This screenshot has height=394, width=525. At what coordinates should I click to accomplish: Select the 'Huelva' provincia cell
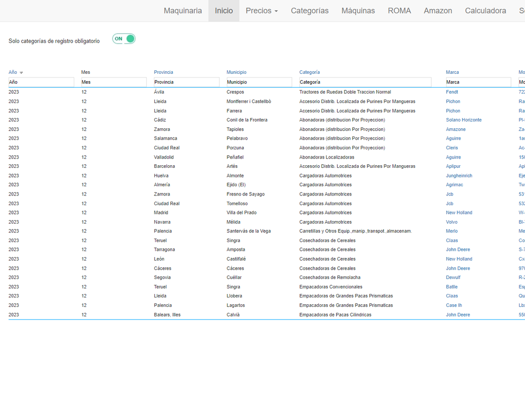click(161, 175)
